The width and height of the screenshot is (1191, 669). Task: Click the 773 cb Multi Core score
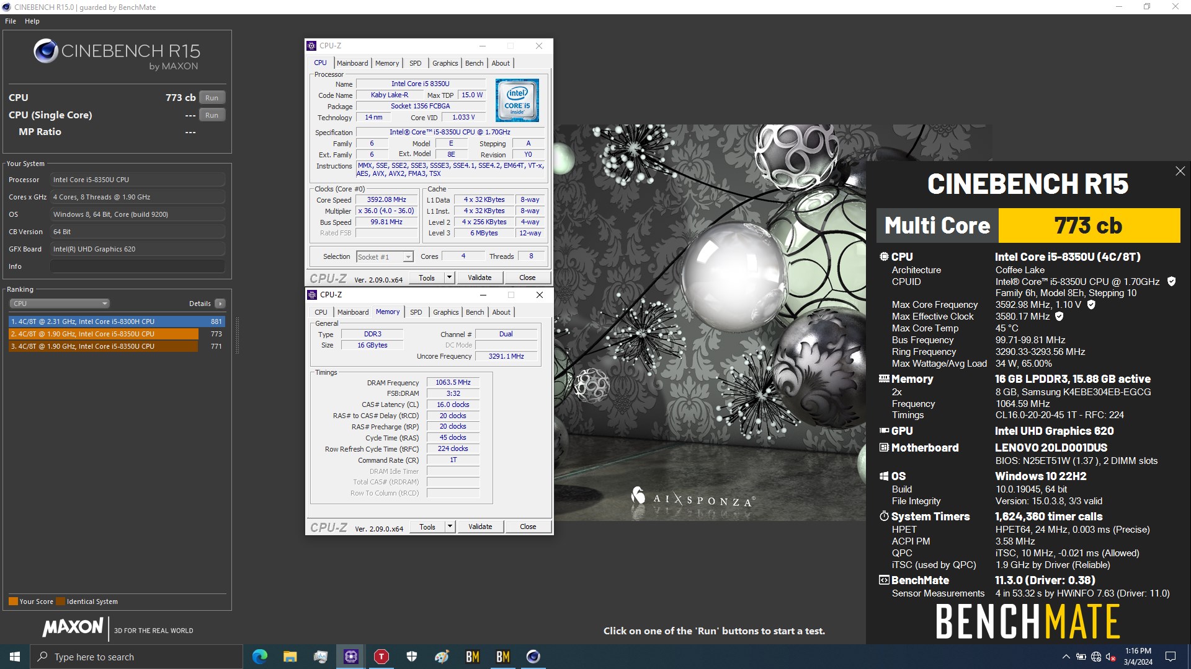tap(1089, 225)
